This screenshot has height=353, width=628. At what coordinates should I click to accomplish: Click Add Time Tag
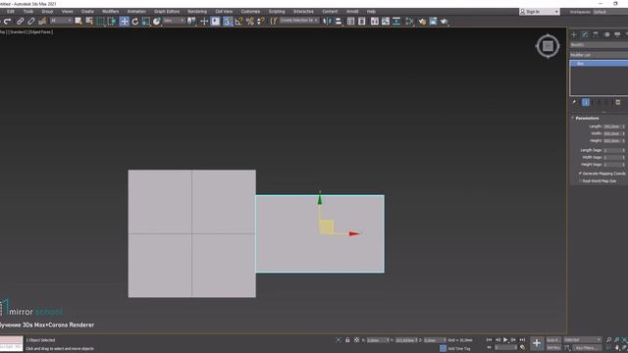459,349
